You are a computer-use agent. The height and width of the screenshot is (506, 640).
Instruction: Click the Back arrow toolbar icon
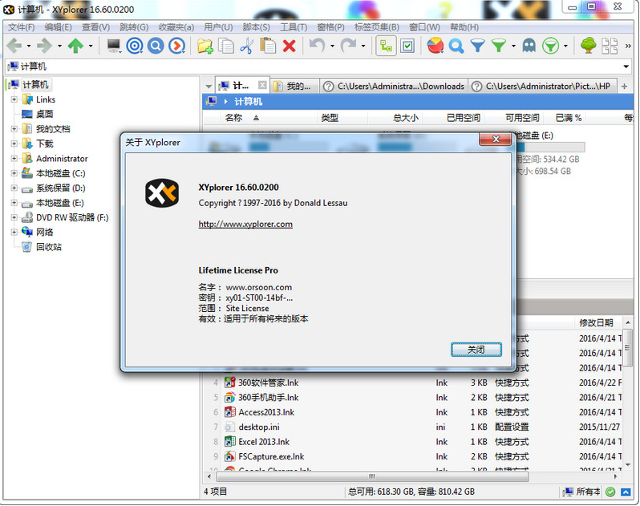click(14, 46)
